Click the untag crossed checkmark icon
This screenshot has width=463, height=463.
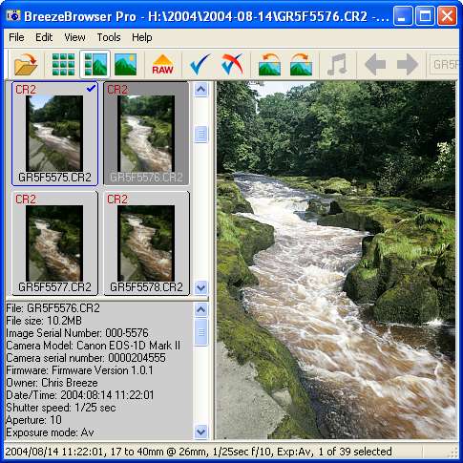click(x=232, y=64)
